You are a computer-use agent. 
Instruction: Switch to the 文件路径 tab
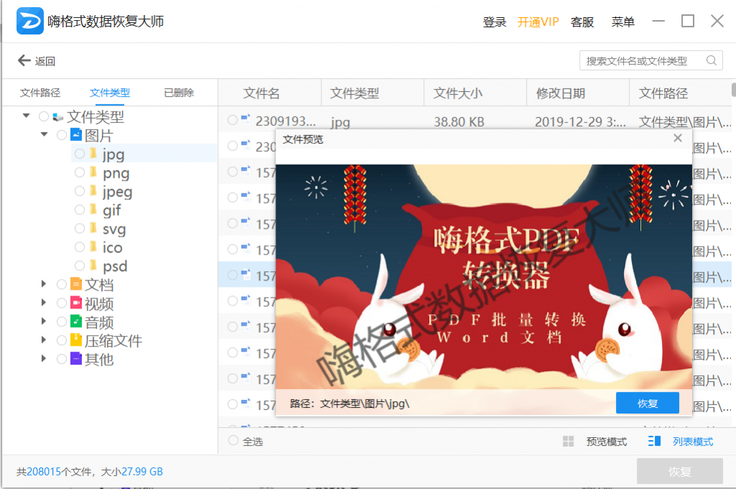click(x=40, y=93)
